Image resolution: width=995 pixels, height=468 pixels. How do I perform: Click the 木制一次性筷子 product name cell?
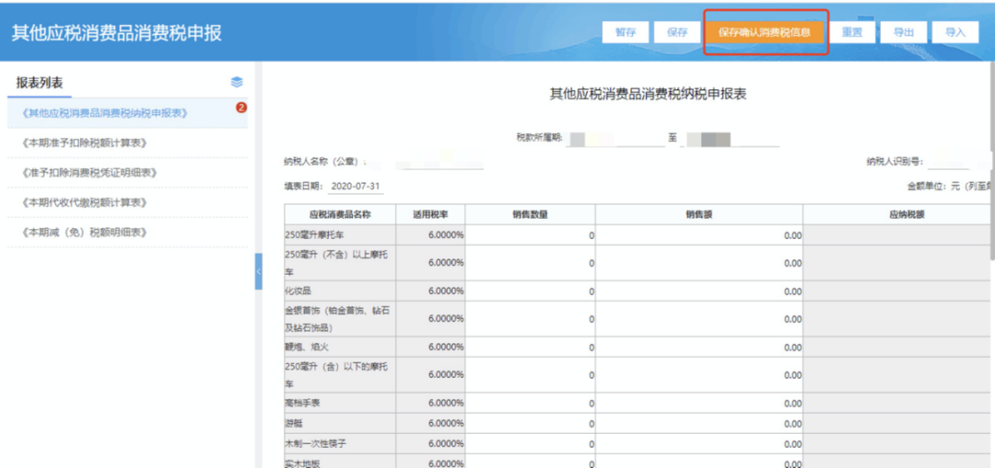pos(340,443)
